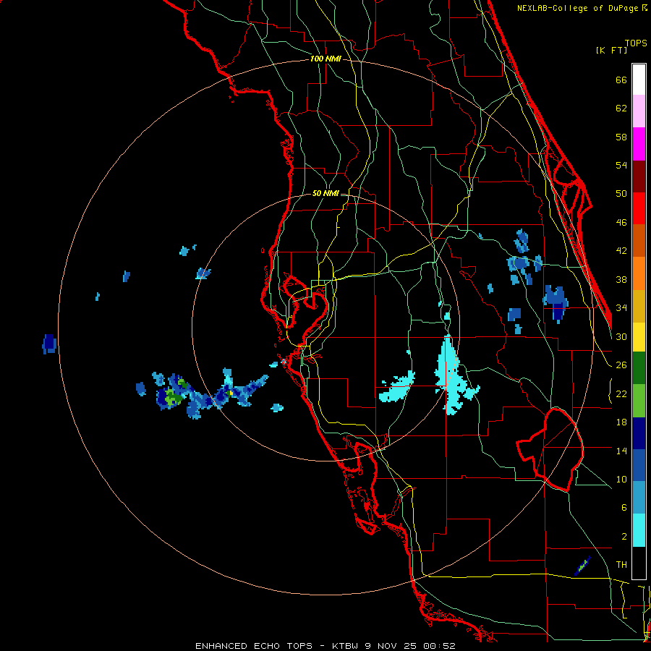The width and height of the screenshot is (651, 651).
Task: Click the legend value 38
Action: tap(621, 279)
